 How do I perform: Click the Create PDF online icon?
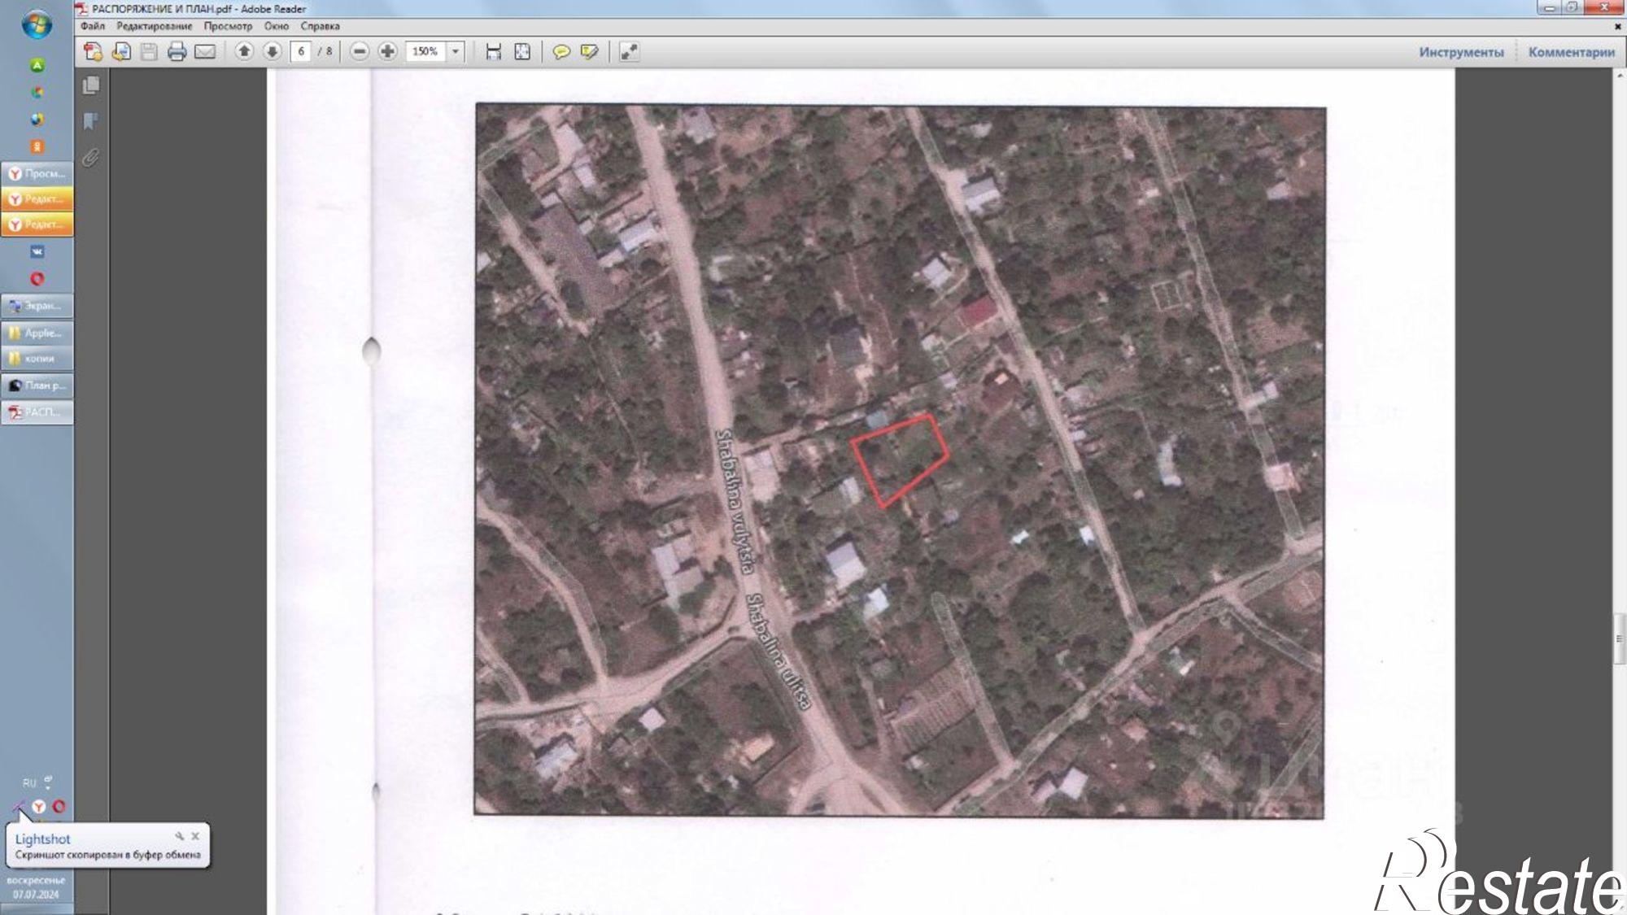coord(93,52)
